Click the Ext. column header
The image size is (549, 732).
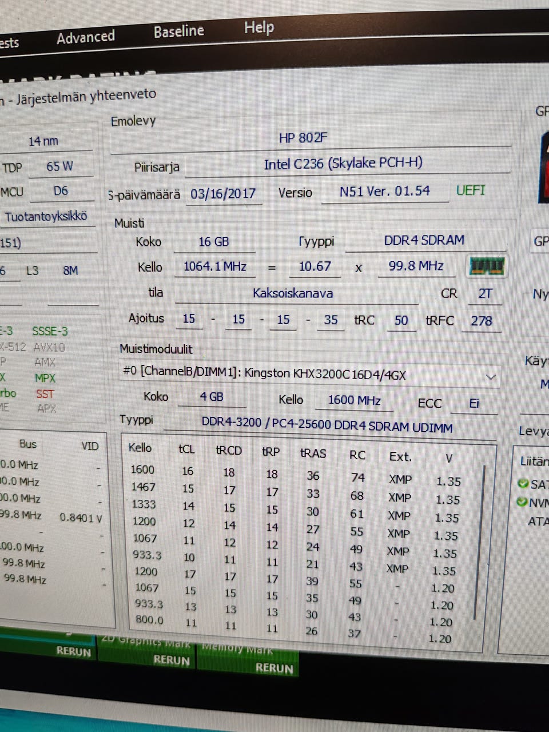pos(400,456)
